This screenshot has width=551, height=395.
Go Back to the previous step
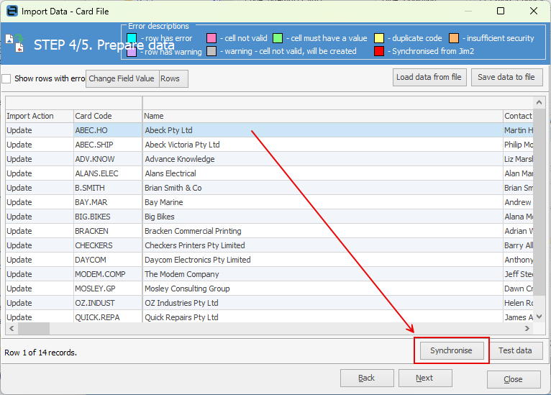pos(367,378)
